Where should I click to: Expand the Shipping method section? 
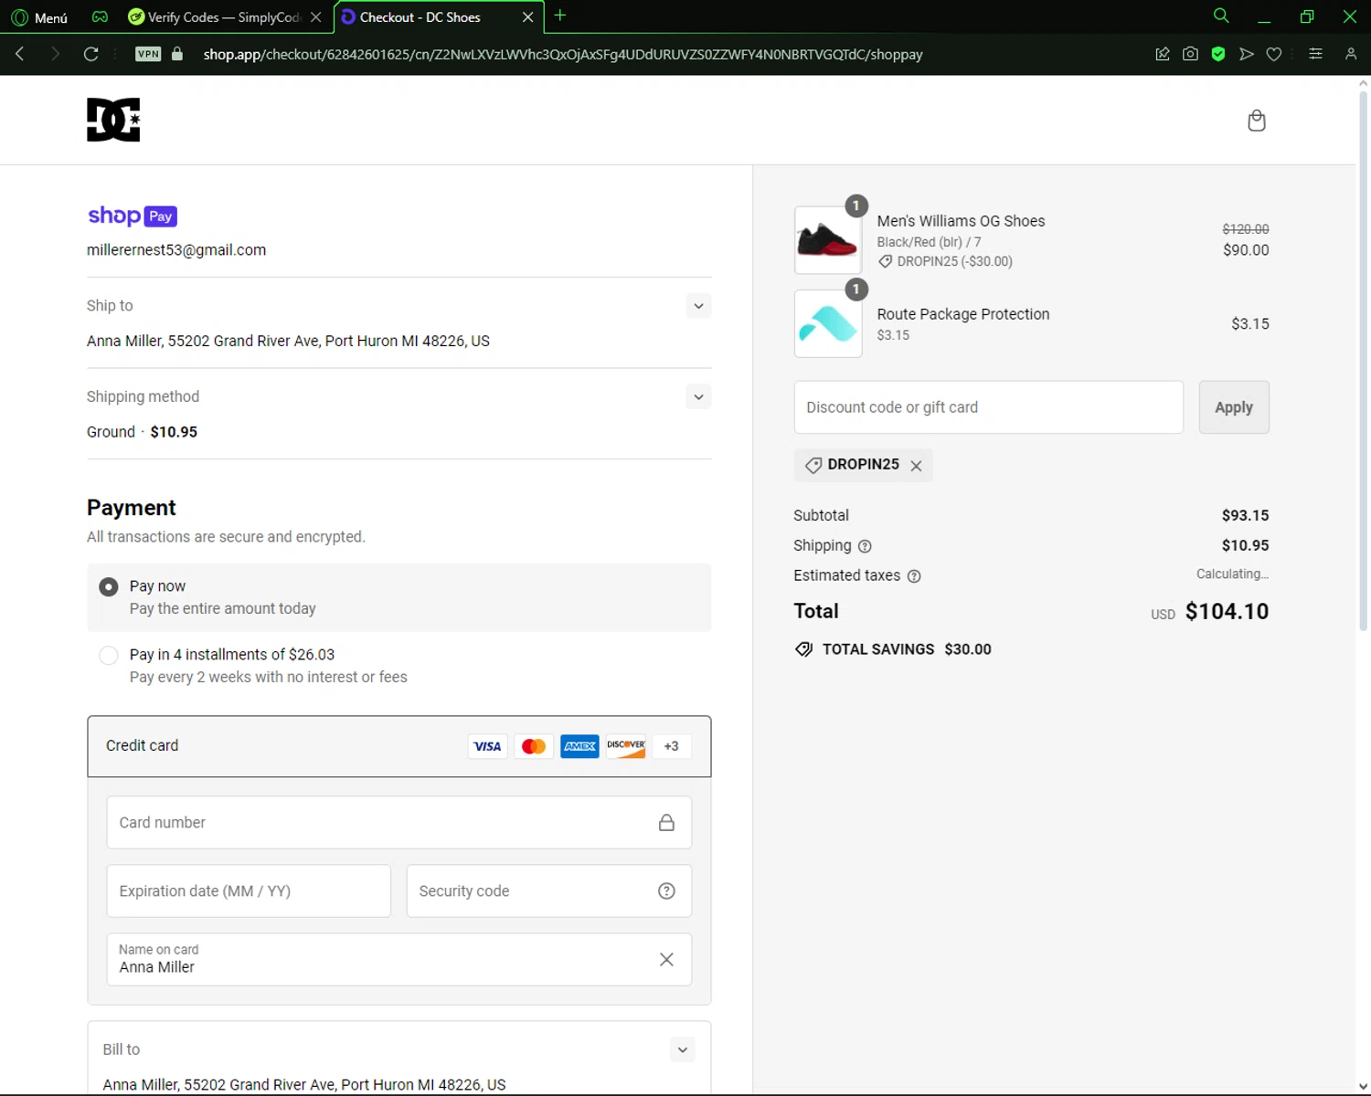coord(698,397)
